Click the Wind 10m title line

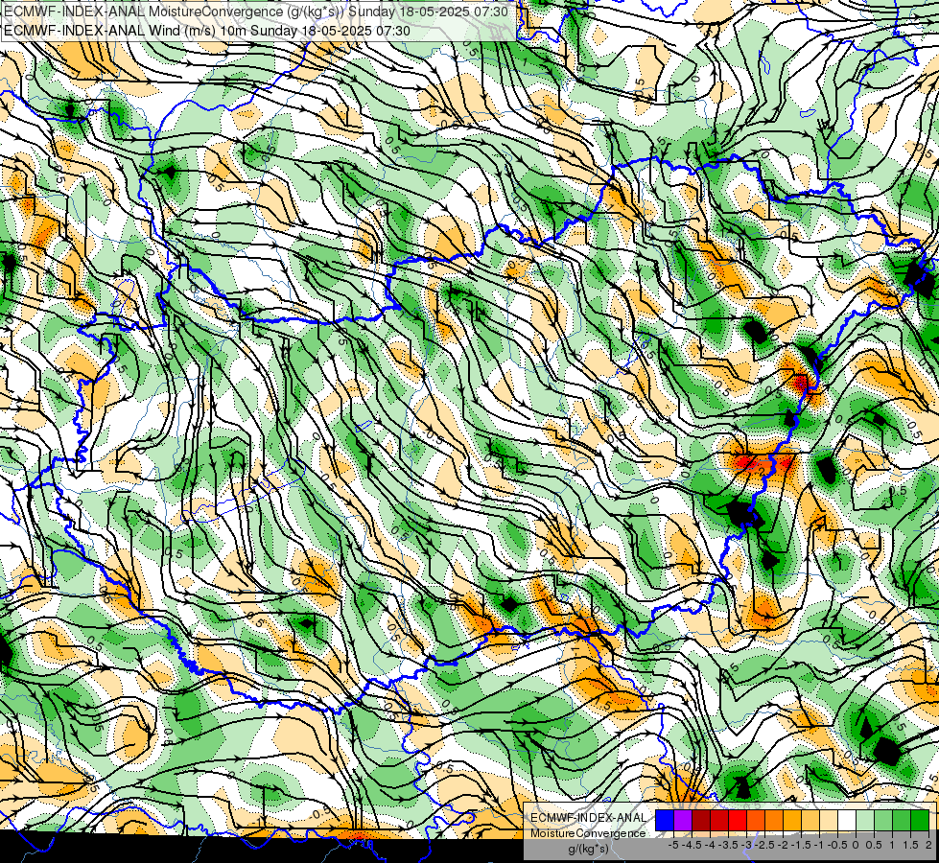(x=207, y=31)
